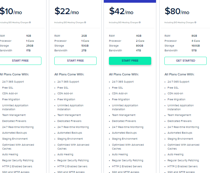Start free on the $22/mo plan
Image resolution: width=210 pixels, height=173 pixels.
(75, 61)
